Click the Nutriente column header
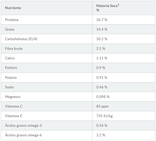The height and width of the screenshot is (141, 156). (x=13, y=8)
